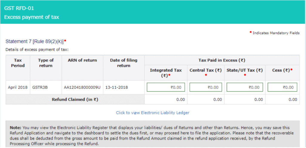Click the Refund Claimed row label

[x=75, y=99]
